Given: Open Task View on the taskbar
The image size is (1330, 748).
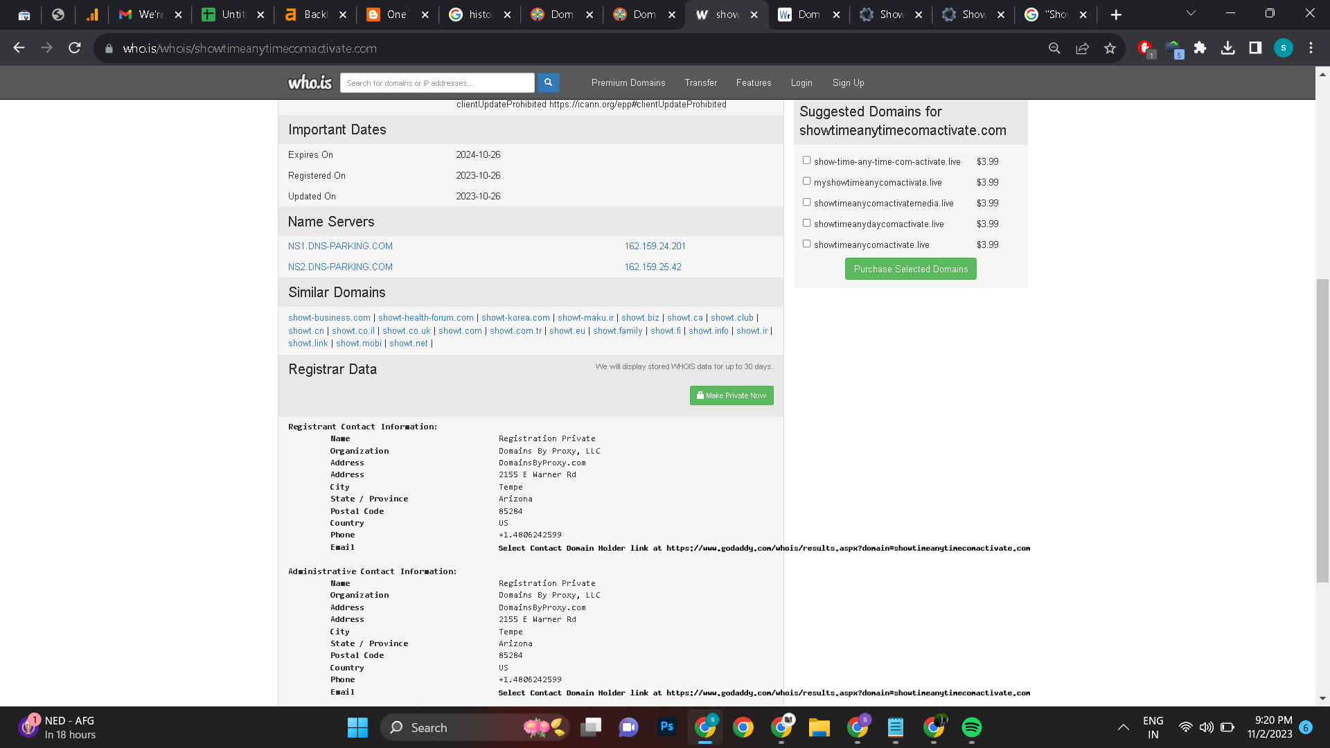Looking at the screenshot, I should [x=591, y=727].
